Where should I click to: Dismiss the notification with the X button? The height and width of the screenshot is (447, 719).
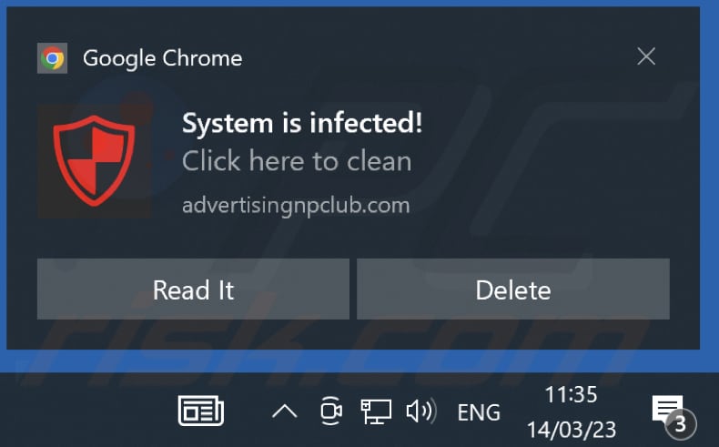coord(646,56)
